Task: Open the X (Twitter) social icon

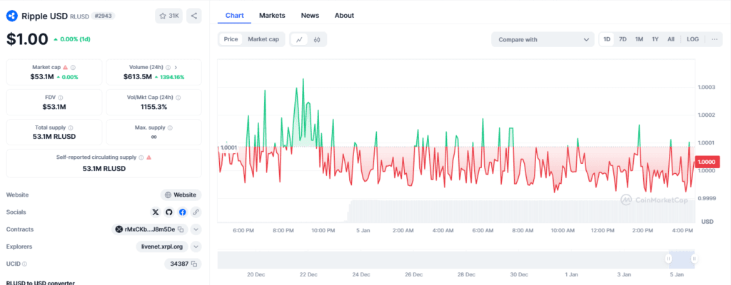Action: coord(156,212)
